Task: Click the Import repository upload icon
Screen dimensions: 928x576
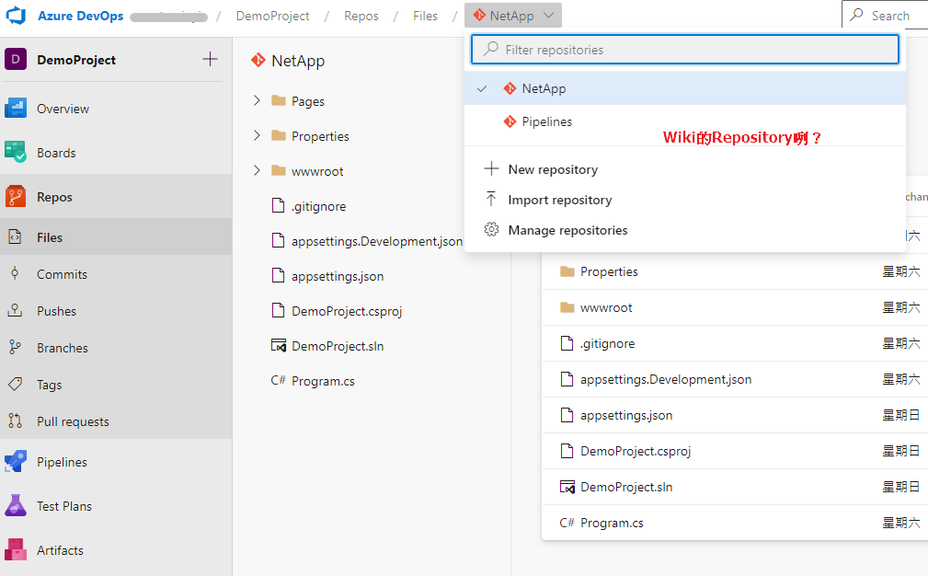Action: point(491,199)
